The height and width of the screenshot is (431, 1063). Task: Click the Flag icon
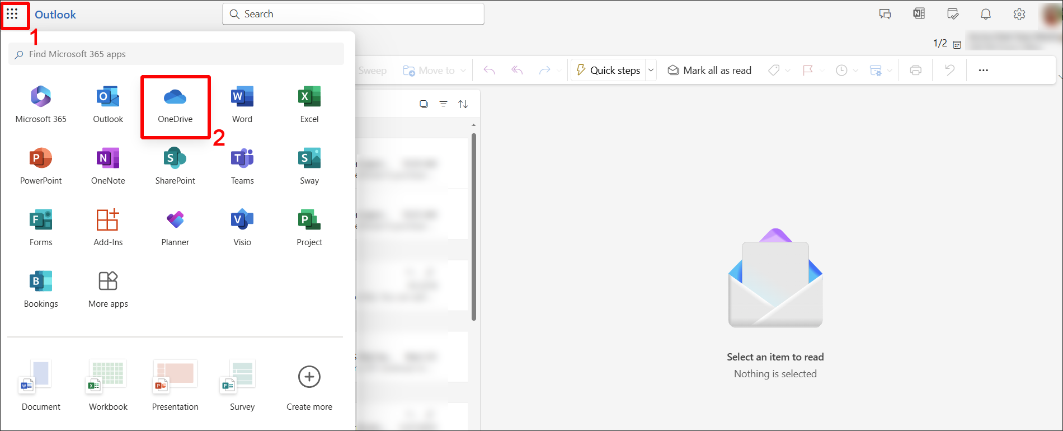pos(808,70)
